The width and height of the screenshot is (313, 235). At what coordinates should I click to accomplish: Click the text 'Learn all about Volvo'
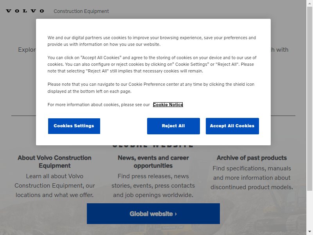click(54, 176)
